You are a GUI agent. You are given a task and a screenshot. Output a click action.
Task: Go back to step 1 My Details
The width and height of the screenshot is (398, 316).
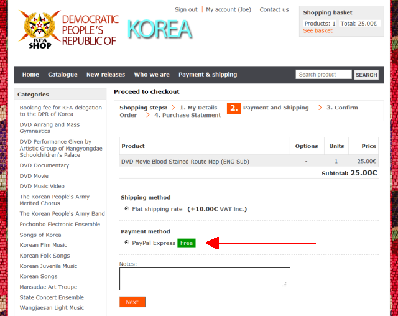(198, 108)
